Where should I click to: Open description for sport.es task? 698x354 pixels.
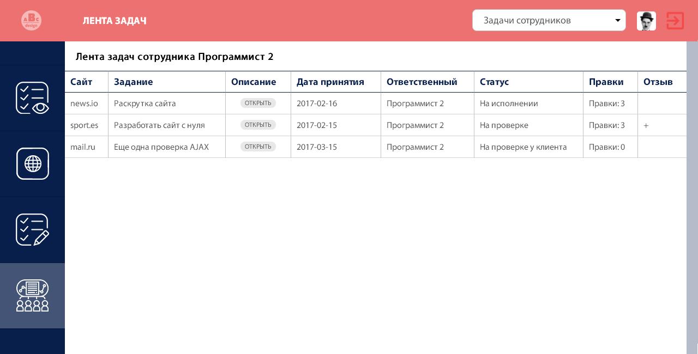258,125
